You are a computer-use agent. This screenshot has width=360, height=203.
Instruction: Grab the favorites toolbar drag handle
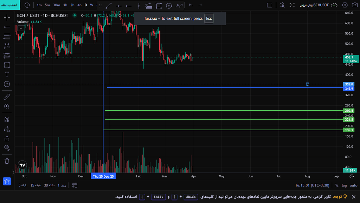point(100,6)
